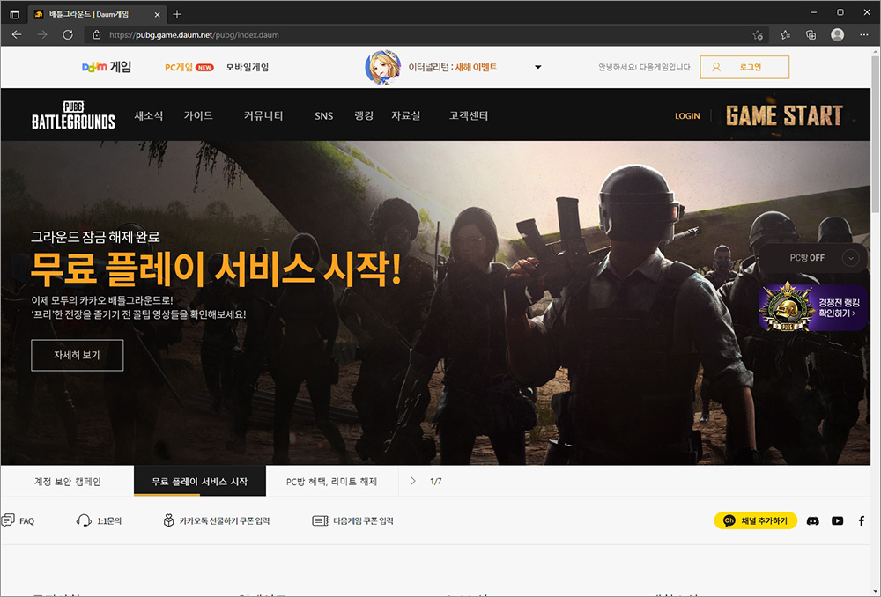Click the 경쟁전 랭킹 확인하기 badge
This screenshot has height=597, width=881.
click(x=812, y=306)
